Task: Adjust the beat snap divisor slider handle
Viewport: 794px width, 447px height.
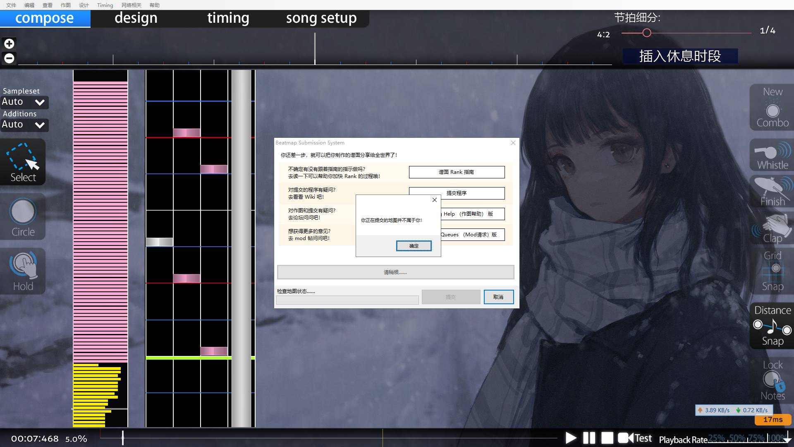Action: pyautogui.click(x=647, y=33)
